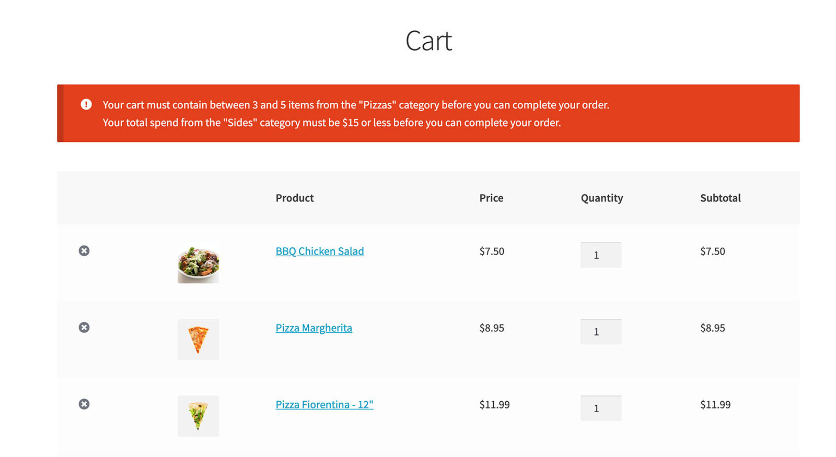This screenshot has width=836, height=457.
Task: Edit the Pizza Fiorentina quantity input
Action: (601, 408)
